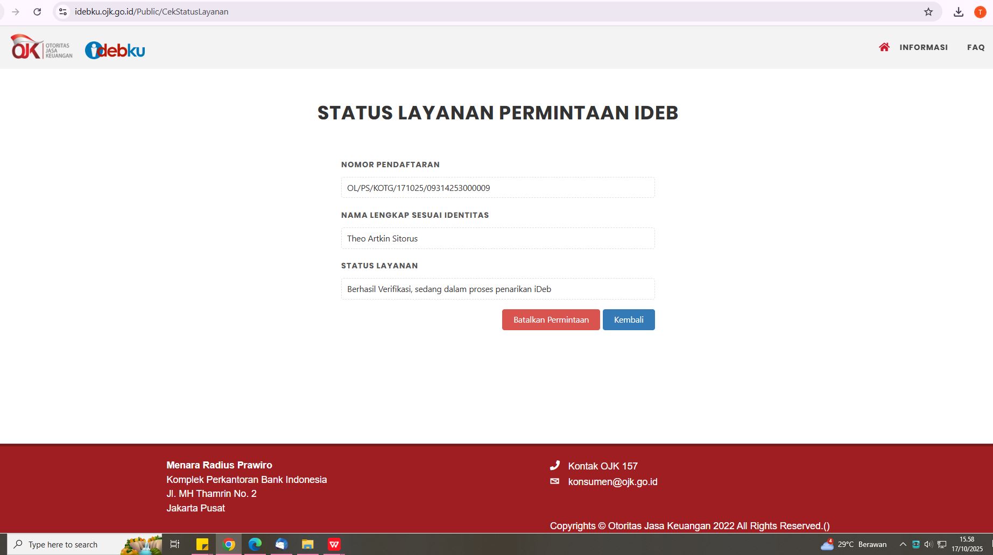This screenshot has height=555, width=993.
Task: Click the OJK Otoritas Jasa Keuangan logo
Action: click(41, 47)
